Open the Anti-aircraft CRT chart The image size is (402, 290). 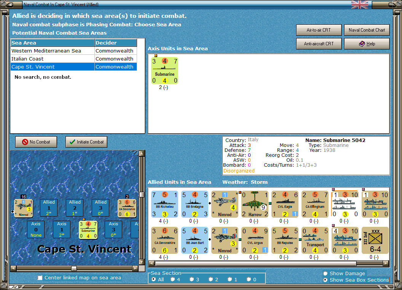click(x=319, y=44)
